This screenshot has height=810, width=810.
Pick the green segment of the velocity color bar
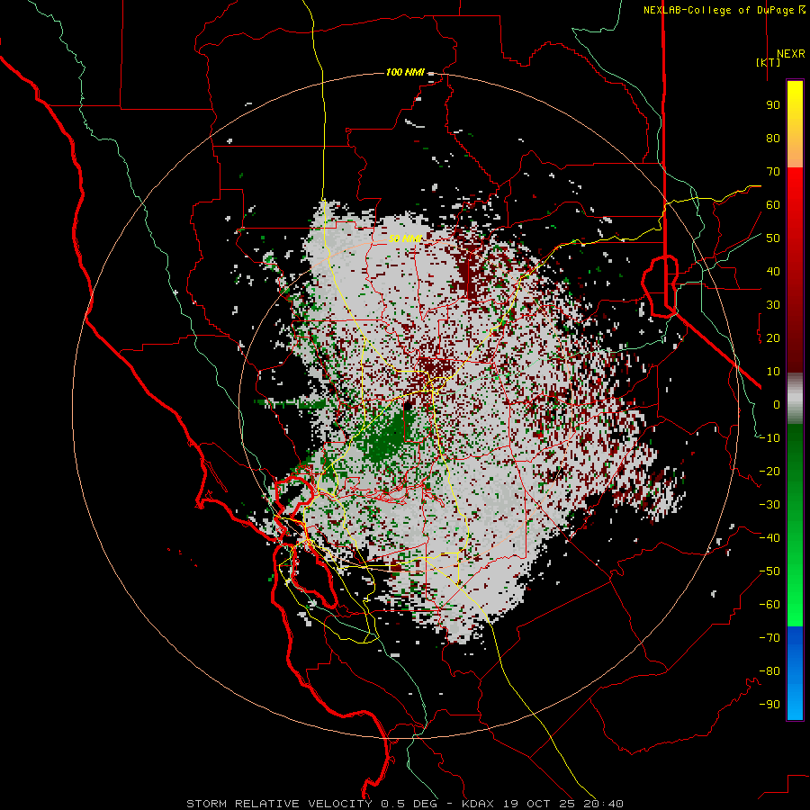point(795,525)
